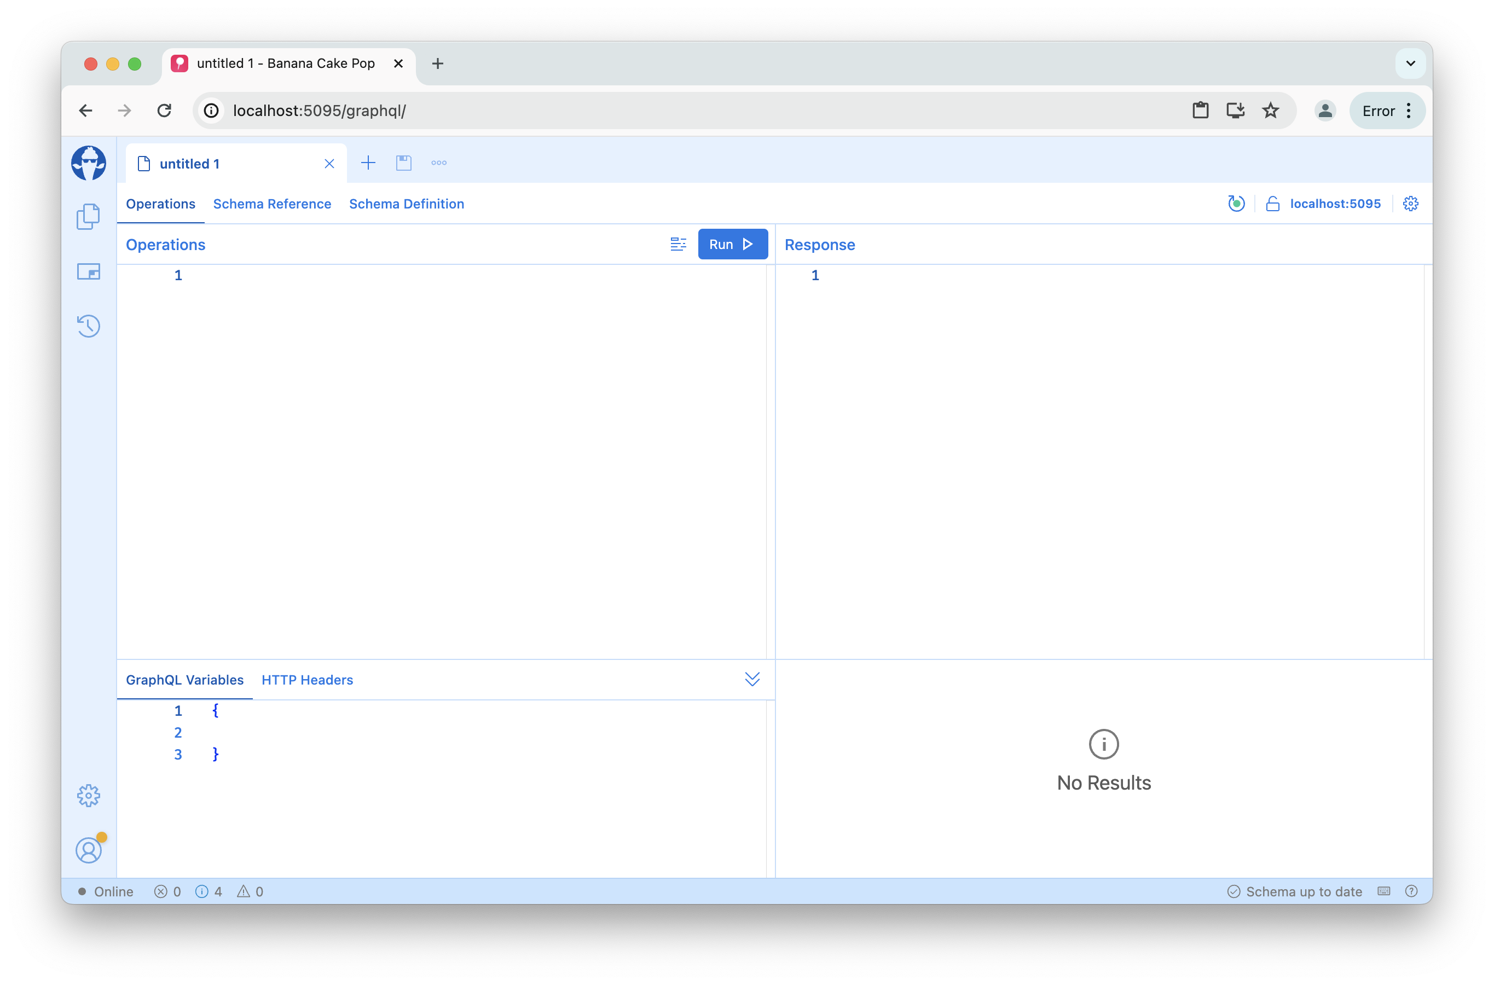Select the HTTP Headers tab
The width and height of the screenshot is (1494, 985).
point(307,679)
